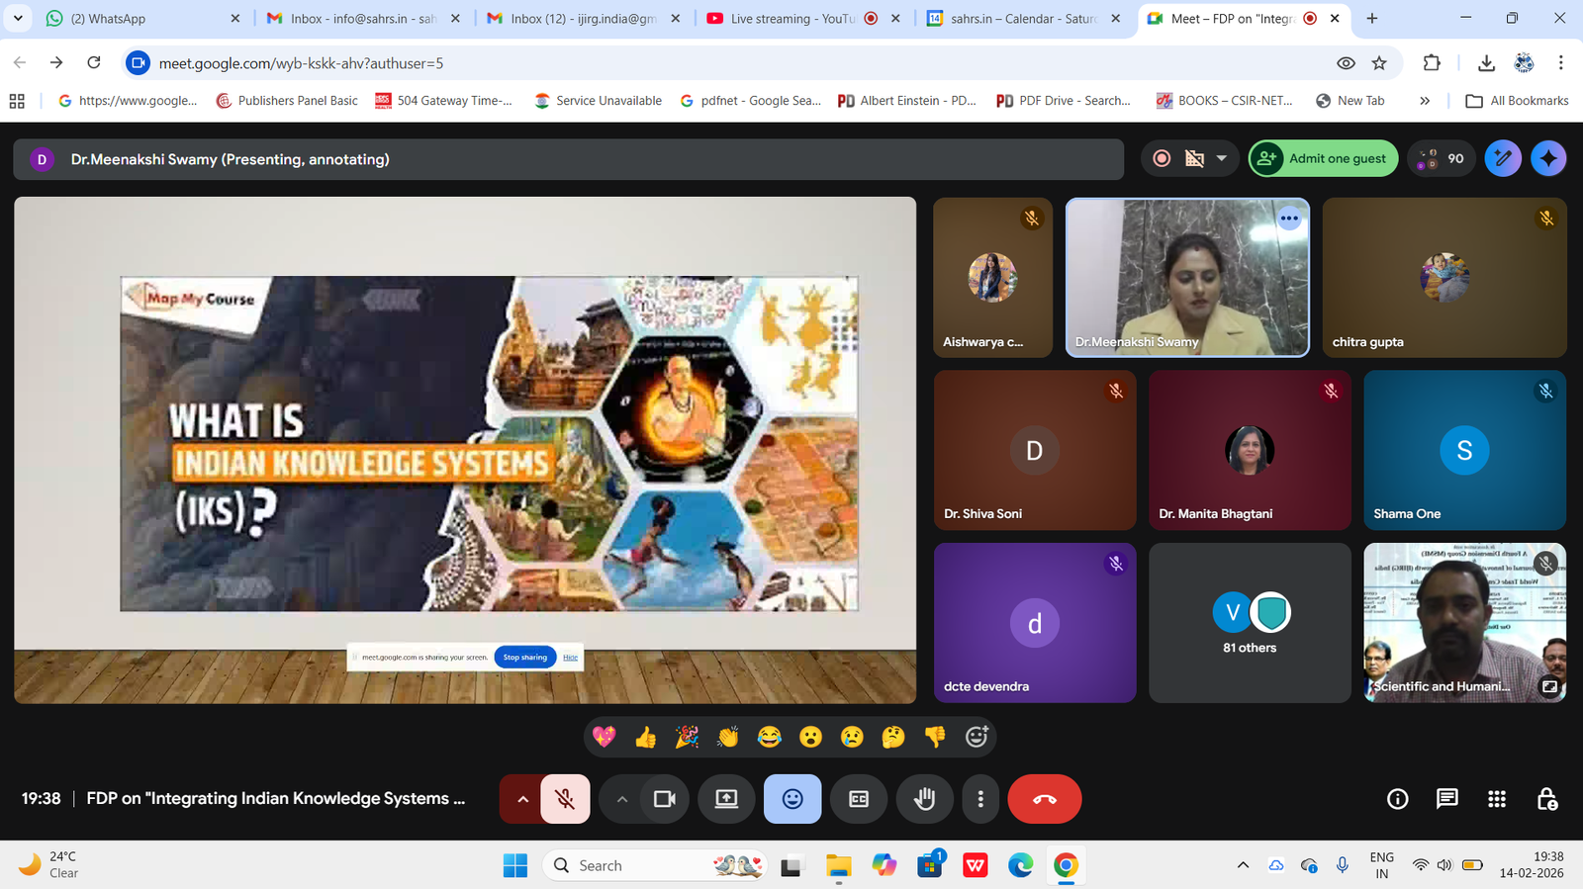Toggle closed captions
The image size is (1583, 889).
click(x=858, y=799)
